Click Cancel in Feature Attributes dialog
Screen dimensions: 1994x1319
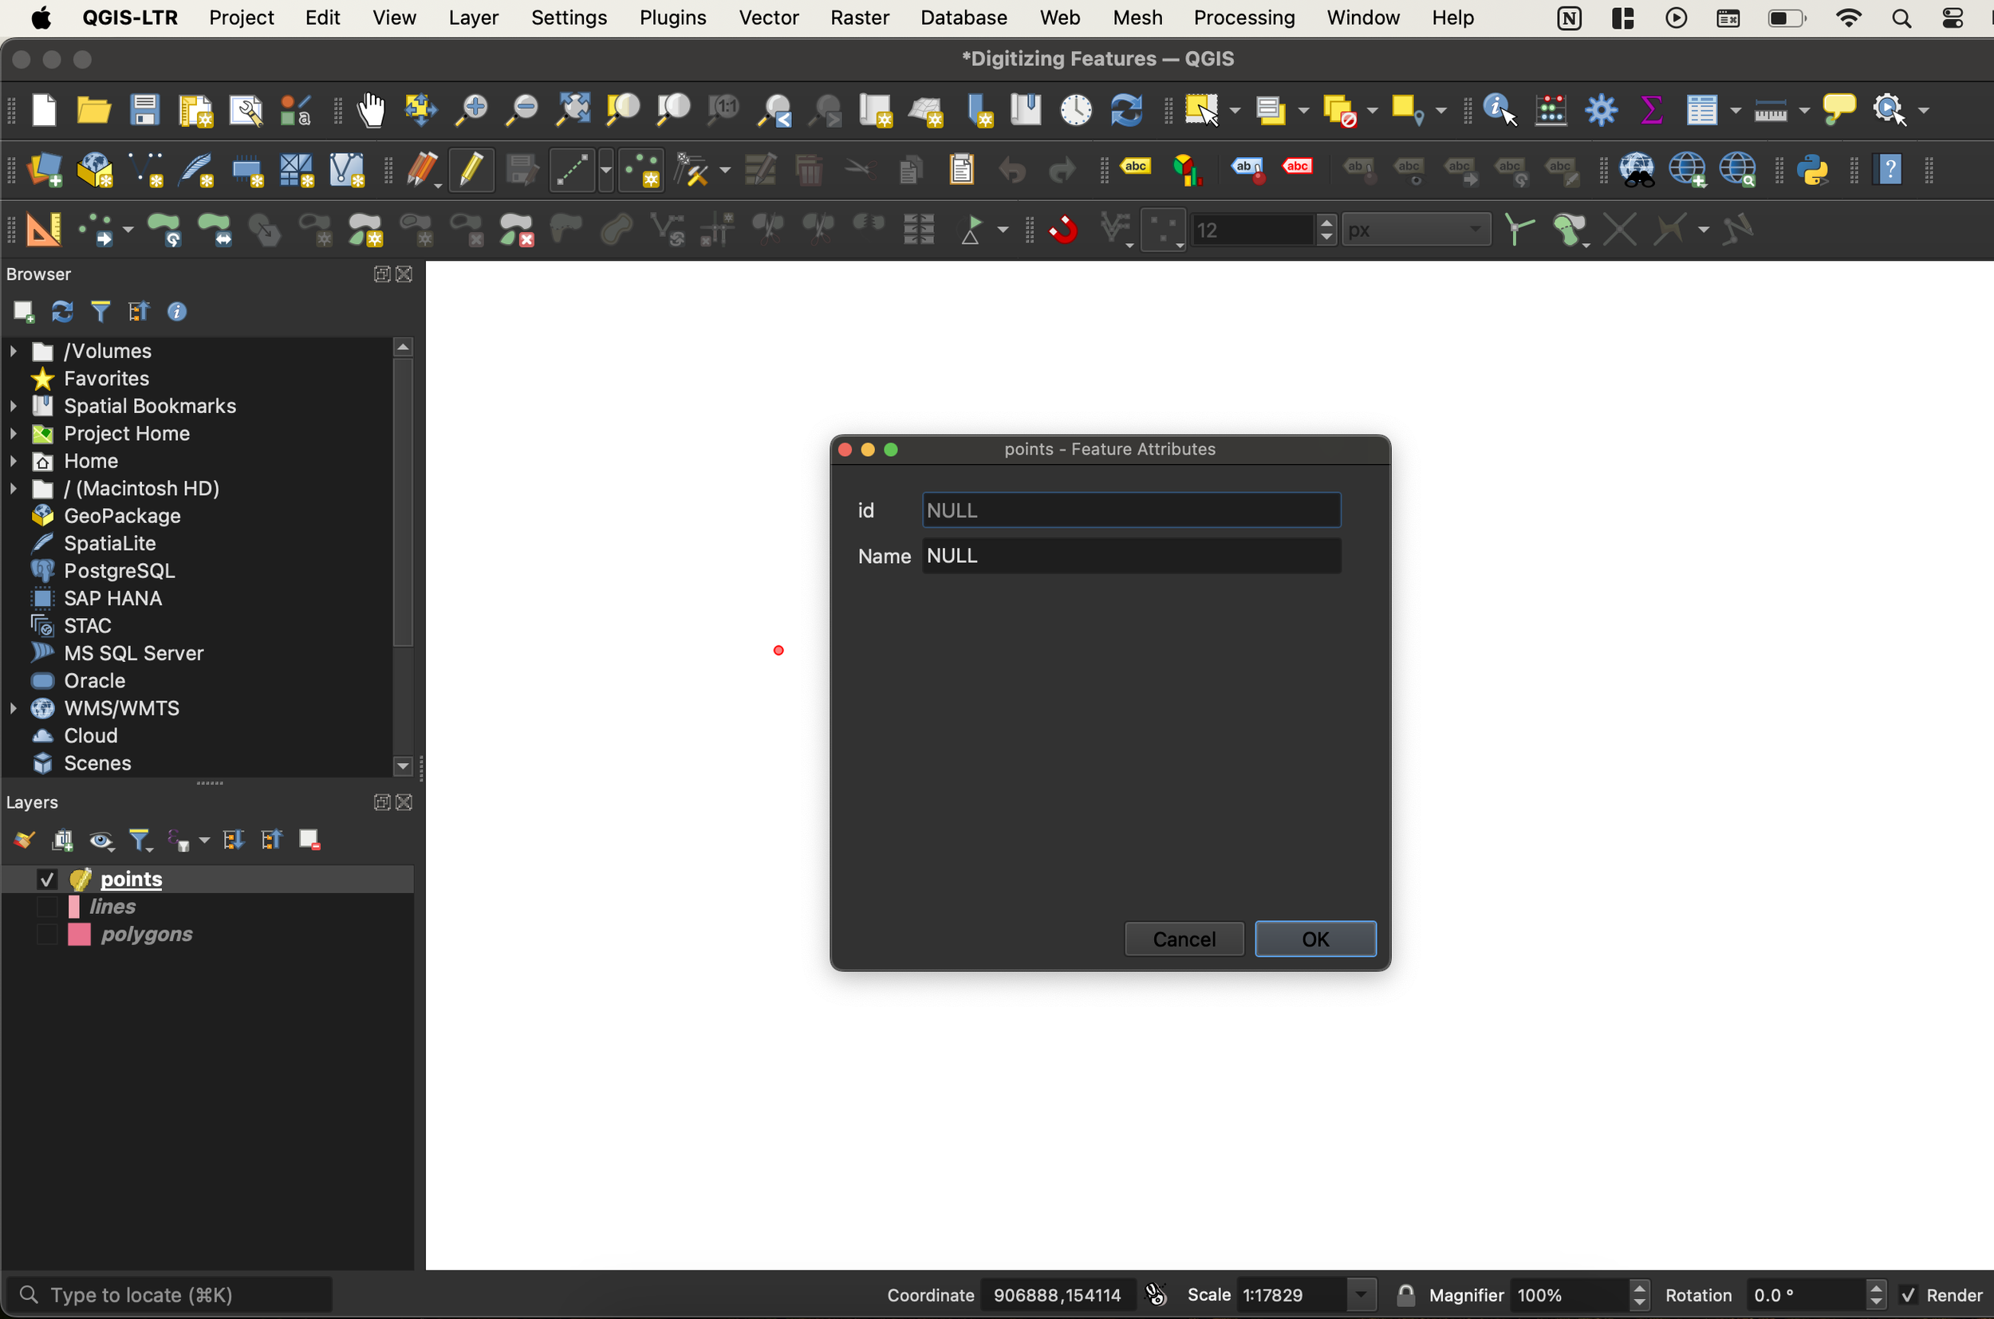tap(1184, 939)
